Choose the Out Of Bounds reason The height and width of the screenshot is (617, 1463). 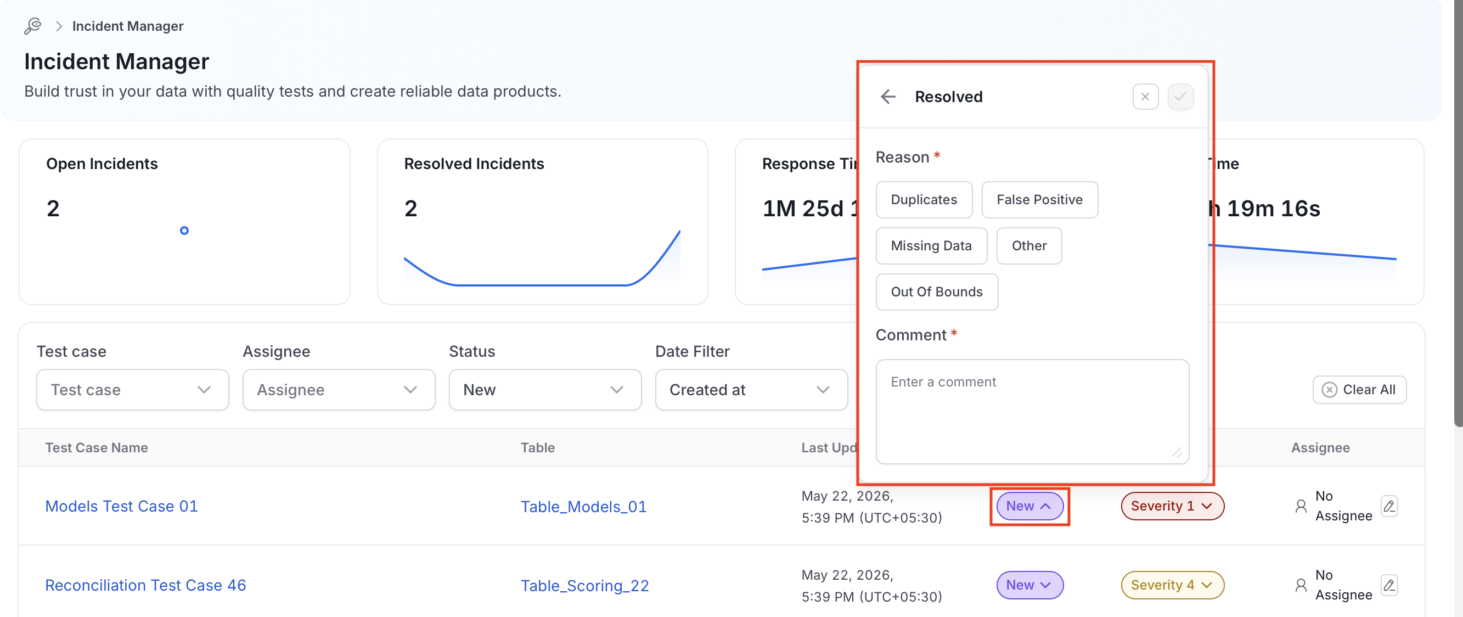(937, 291)
